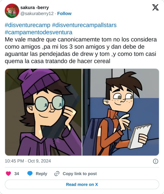The width and height of the screenshot is (164, 194).
Task: Click the tweet body text
Action: click(x=81, y=50)
